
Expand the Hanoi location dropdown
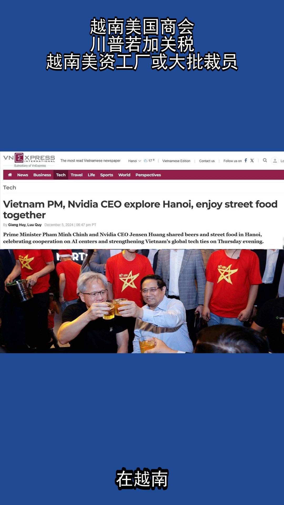click(x=135, y=161)
